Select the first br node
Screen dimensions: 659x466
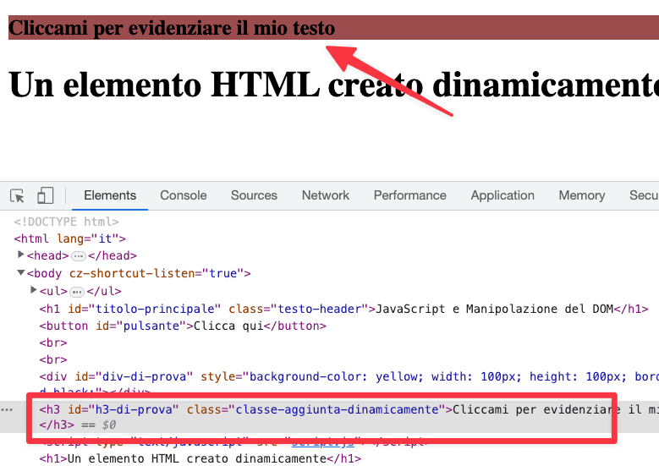coord(53,343)
